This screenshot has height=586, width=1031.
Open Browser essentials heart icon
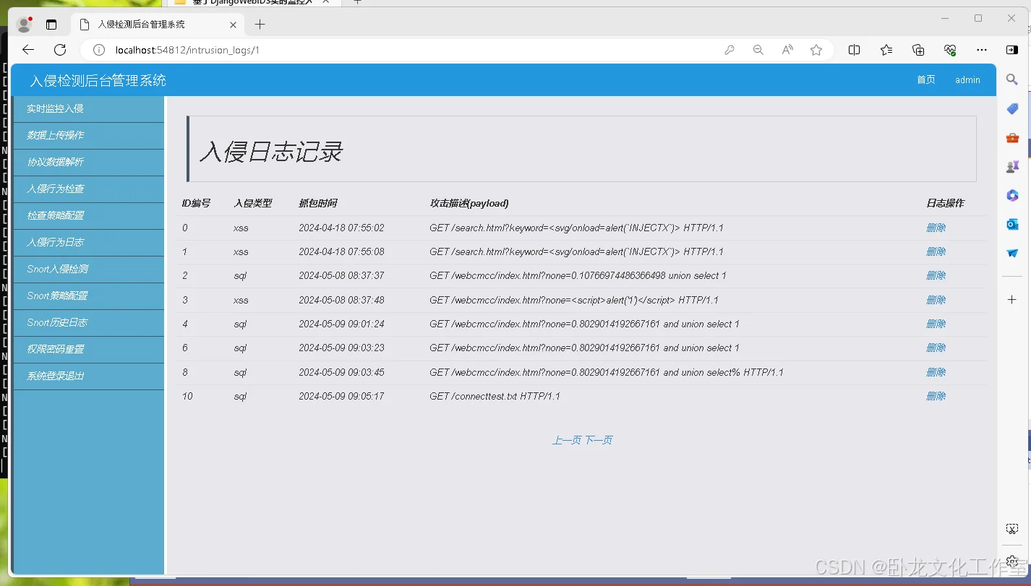[950, 49]
